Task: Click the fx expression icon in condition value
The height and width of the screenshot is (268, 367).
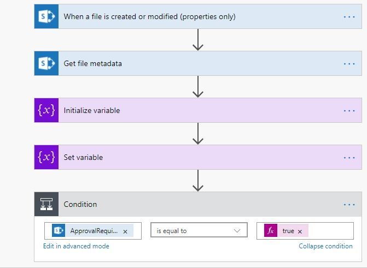Action: tap(271, 231)
